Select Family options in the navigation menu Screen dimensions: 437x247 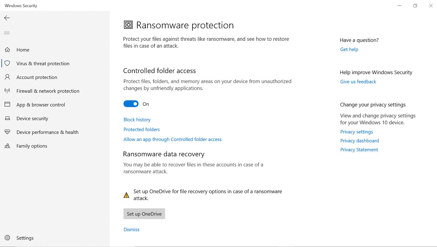[32, 146]
